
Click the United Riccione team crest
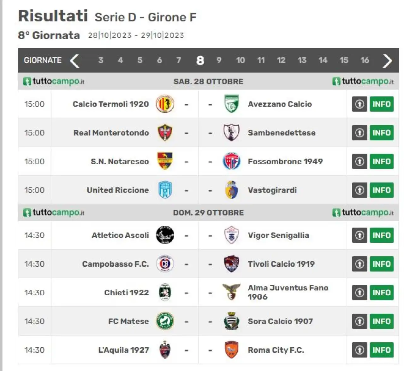tap(165, 190)
